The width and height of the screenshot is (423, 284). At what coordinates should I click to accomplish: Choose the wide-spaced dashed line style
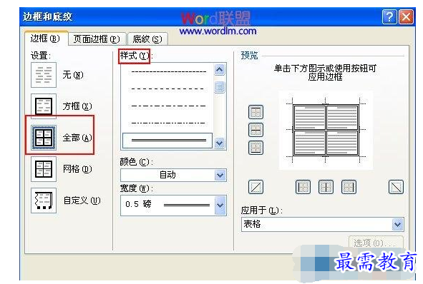click(x=167, y=88)
